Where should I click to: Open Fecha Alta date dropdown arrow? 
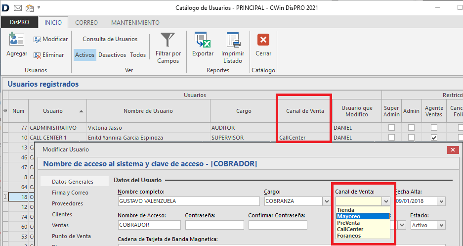pyautogui.click(x=441, y=201)
